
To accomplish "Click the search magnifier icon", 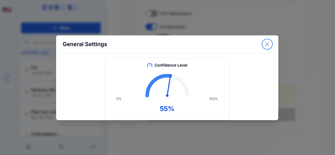I will coord(27,43).
